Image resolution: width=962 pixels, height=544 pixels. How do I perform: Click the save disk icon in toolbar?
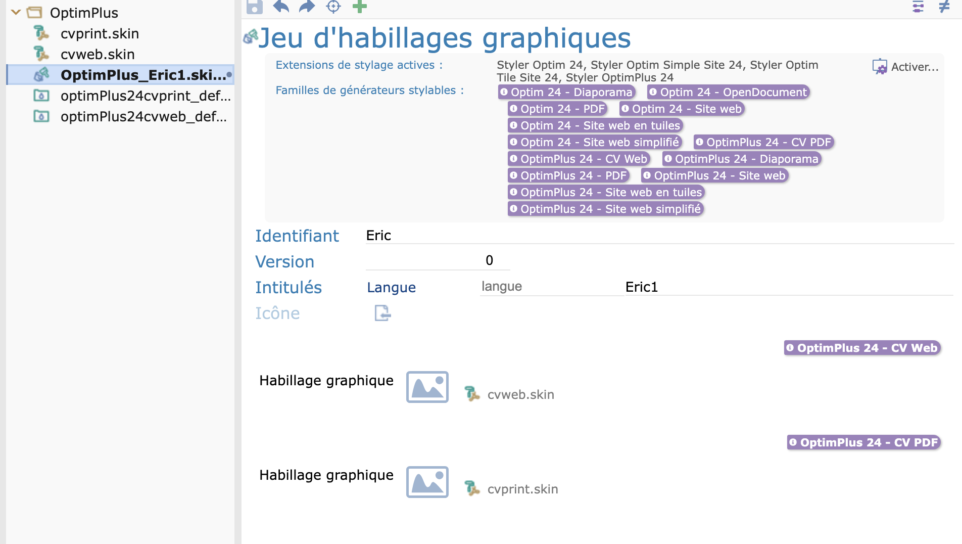254,6
